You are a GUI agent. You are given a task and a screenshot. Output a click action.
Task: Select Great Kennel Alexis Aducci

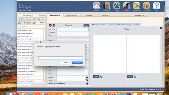click(31, 34)
